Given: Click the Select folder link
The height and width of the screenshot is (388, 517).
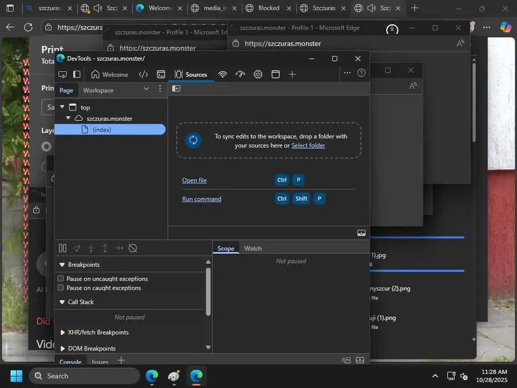Looking at the screenshot, I should [308, 145].
